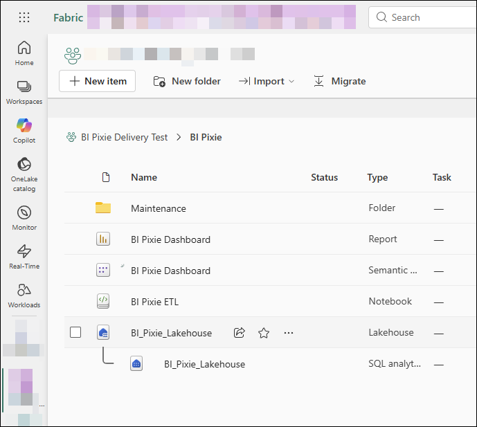Open more options for BI_Pixie_Lakehouse
This screenshot has height=427, width=477.
click(289, 333)
